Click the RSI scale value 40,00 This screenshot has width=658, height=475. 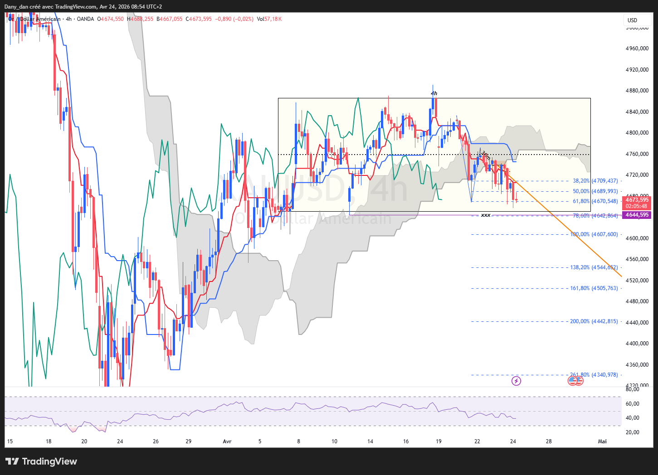click(633, 418)
